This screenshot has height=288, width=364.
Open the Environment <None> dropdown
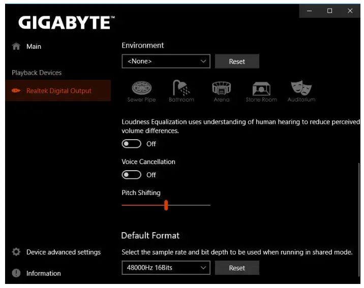pos(166,61)
